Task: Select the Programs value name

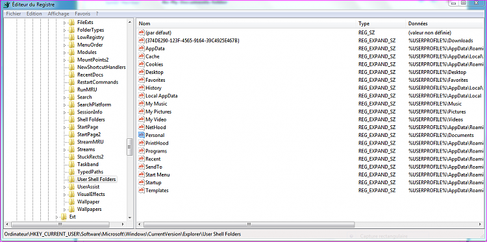Action: coord(156,151)
